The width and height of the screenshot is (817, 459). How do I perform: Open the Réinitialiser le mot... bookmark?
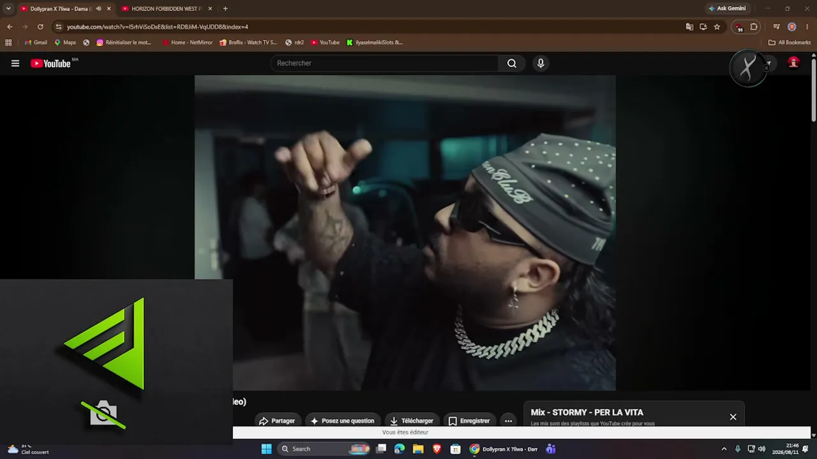tap(124, 43)
